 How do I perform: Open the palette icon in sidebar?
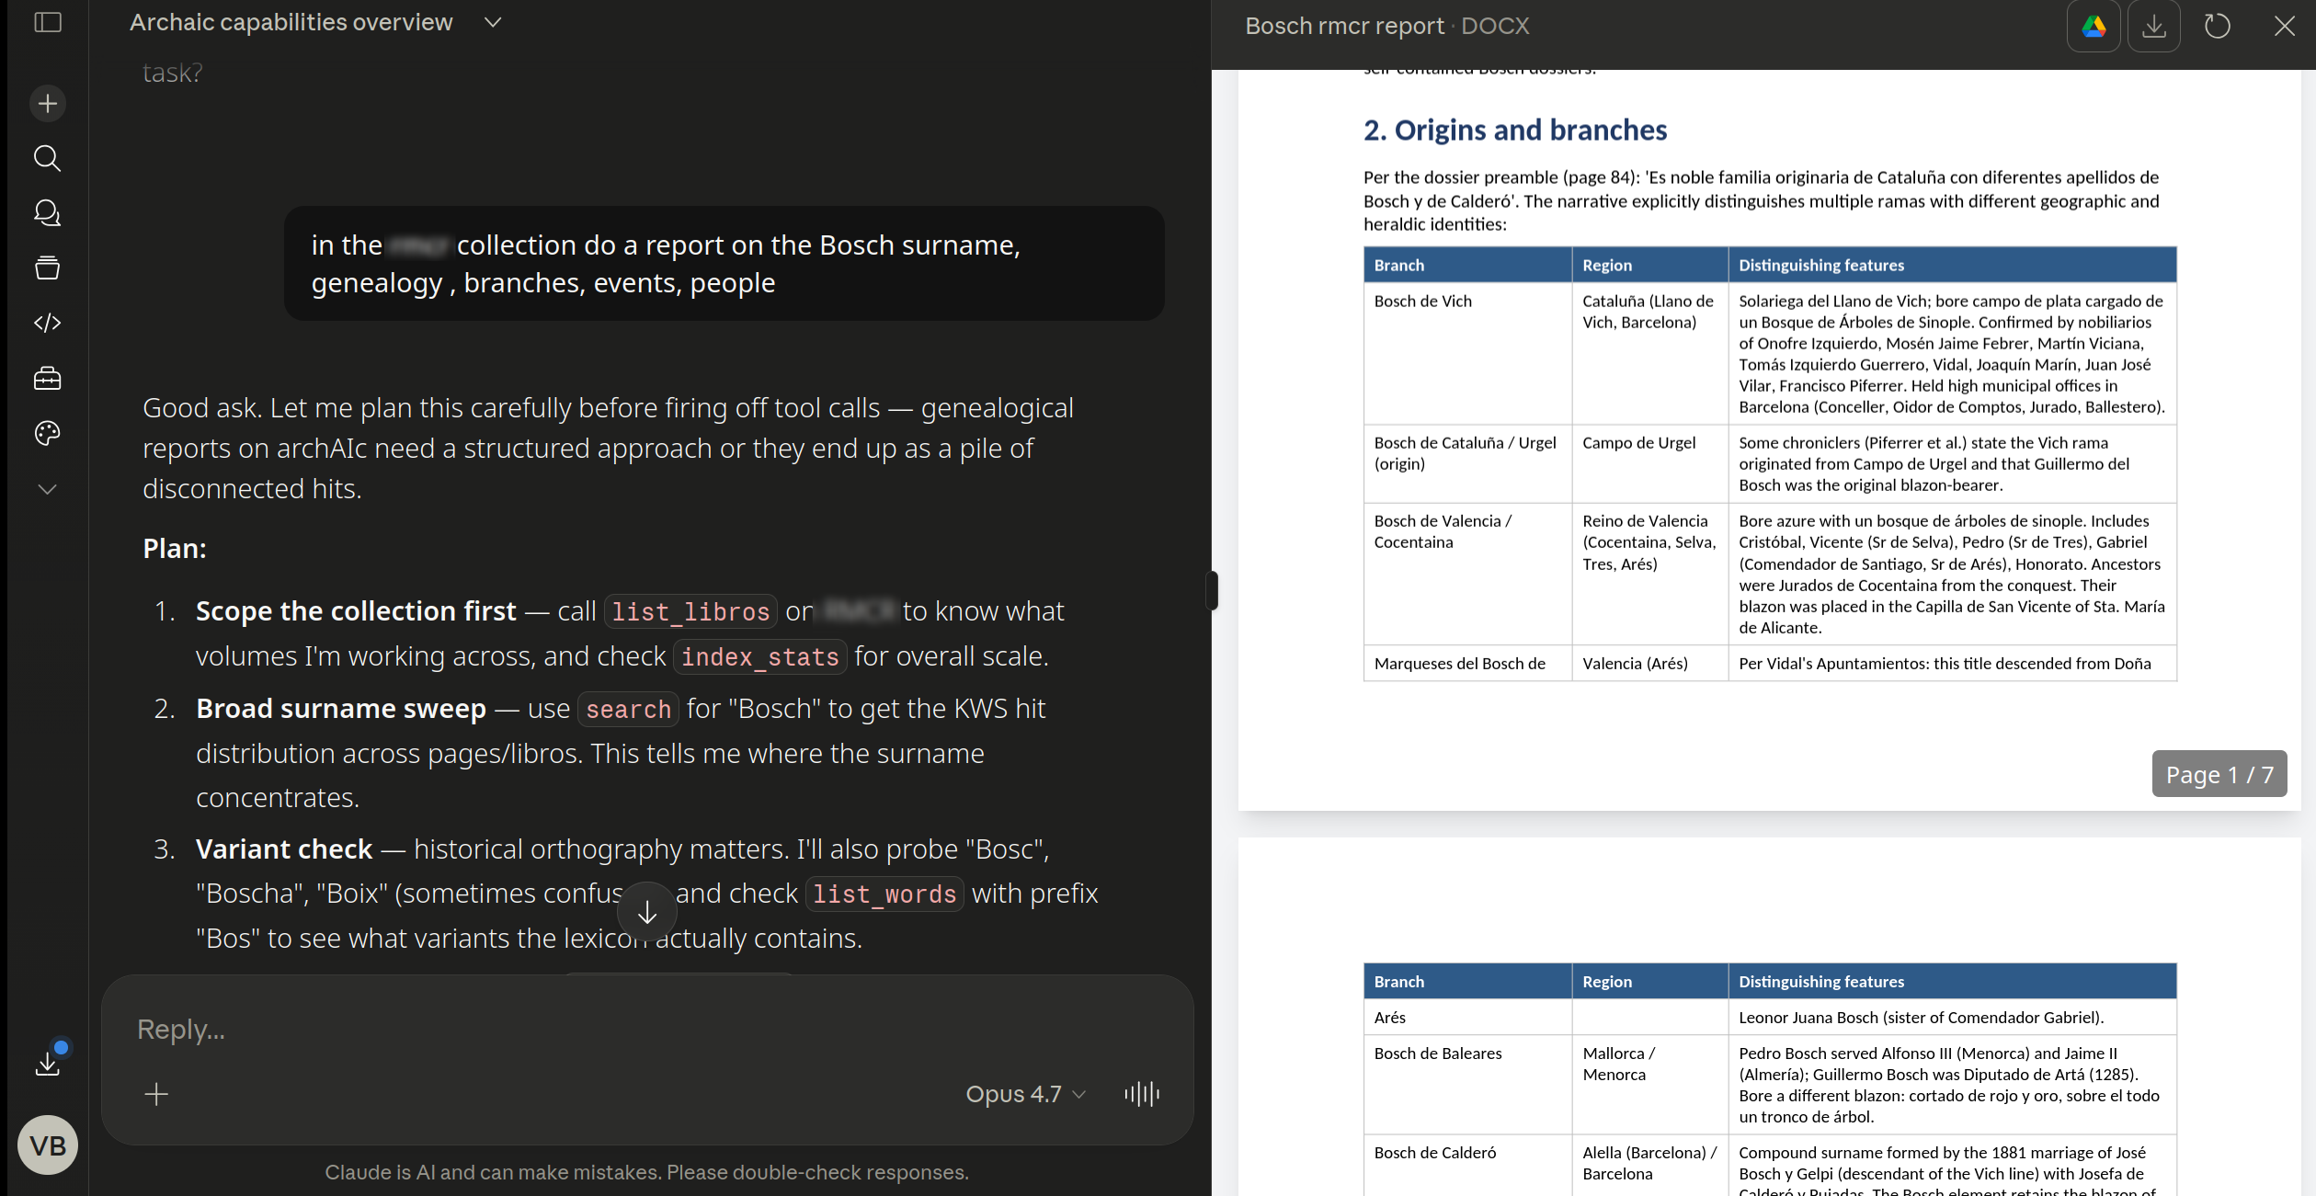[48, 433]
